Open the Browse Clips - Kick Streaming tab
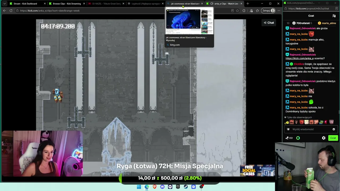 pos(67,4)
